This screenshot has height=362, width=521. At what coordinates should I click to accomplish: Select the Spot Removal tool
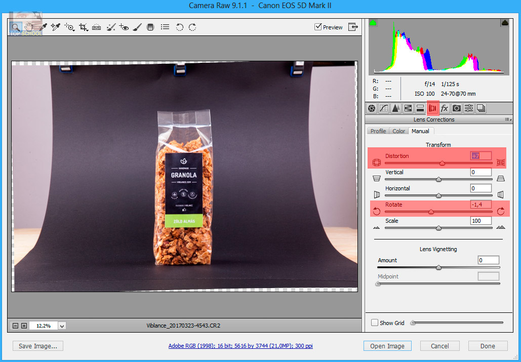click(111, 27)
